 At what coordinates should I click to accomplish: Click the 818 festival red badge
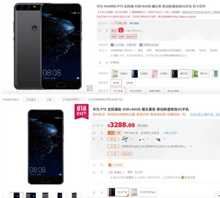point(82,112)
